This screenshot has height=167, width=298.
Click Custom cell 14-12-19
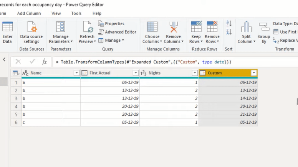pyautogui.click(x=228, y=98)
